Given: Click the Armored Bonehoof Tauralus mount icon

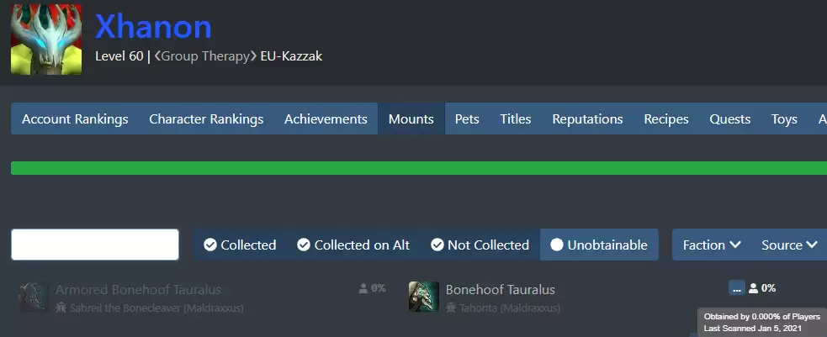Looking at the screenshot, I should coord(34,297).
